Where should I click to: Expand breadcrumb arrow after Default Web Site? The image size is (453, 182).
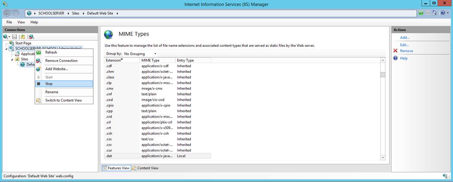(117, 13)
